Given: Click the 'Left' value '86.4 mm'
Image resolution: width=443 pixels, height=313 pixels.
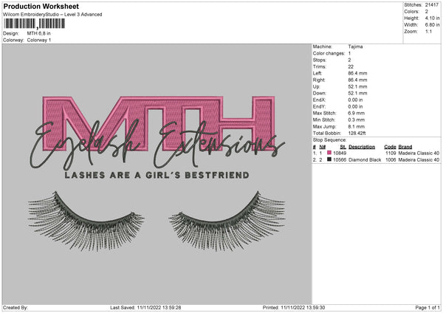Looking at the screenshot, I should pos(357,73).
